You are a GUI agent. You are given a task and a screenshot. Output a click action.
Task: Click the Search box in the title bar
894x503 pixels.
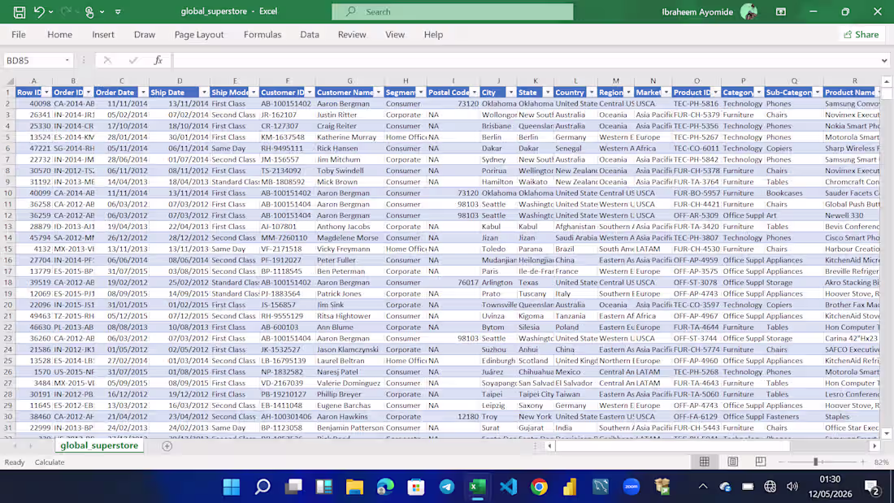point(453,11)
